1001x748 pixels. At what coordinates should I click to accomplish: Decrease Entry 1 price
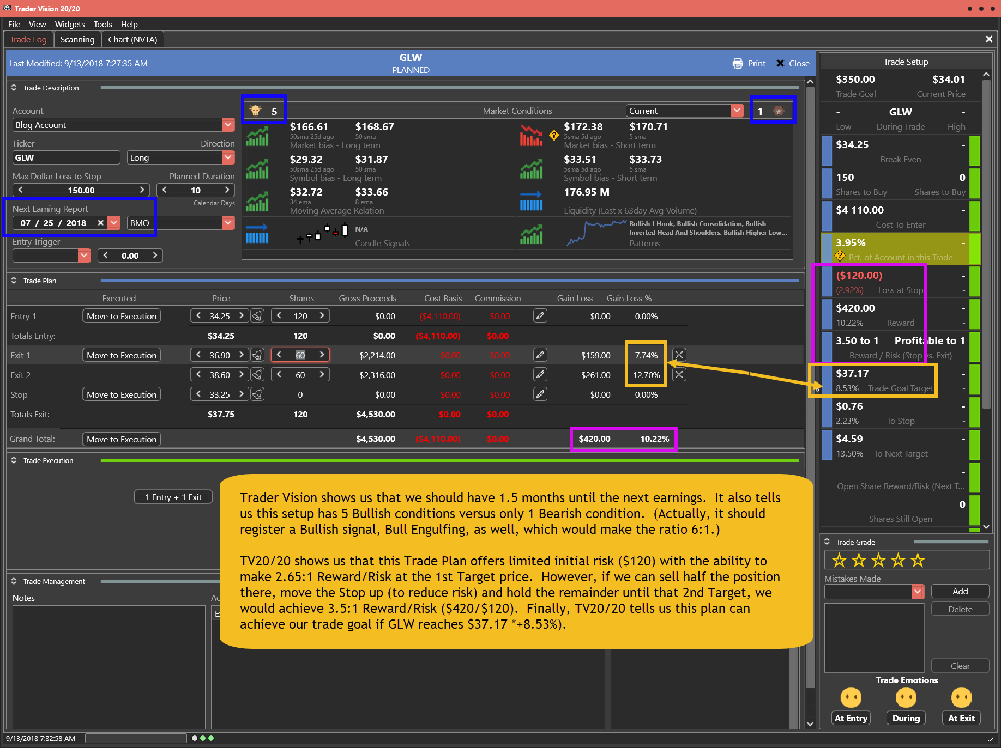point(198,315)
